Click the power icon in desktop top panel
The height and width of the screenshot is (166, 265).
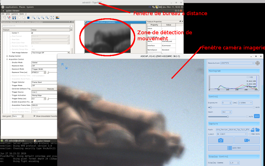(x=182, y=7)
